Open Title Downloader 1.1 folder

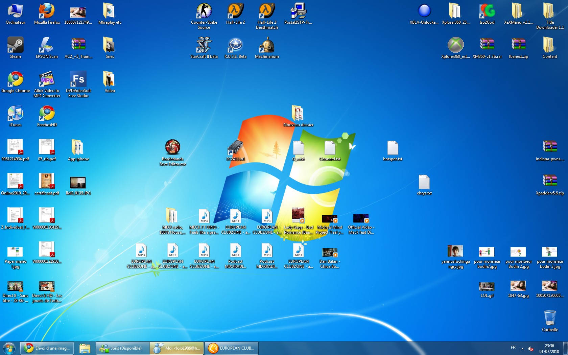pyautogui.click(x=550, y=16)
